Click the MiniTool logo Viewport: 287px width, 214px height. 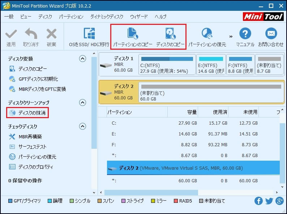pyautogui.click(x=264, y=17)
